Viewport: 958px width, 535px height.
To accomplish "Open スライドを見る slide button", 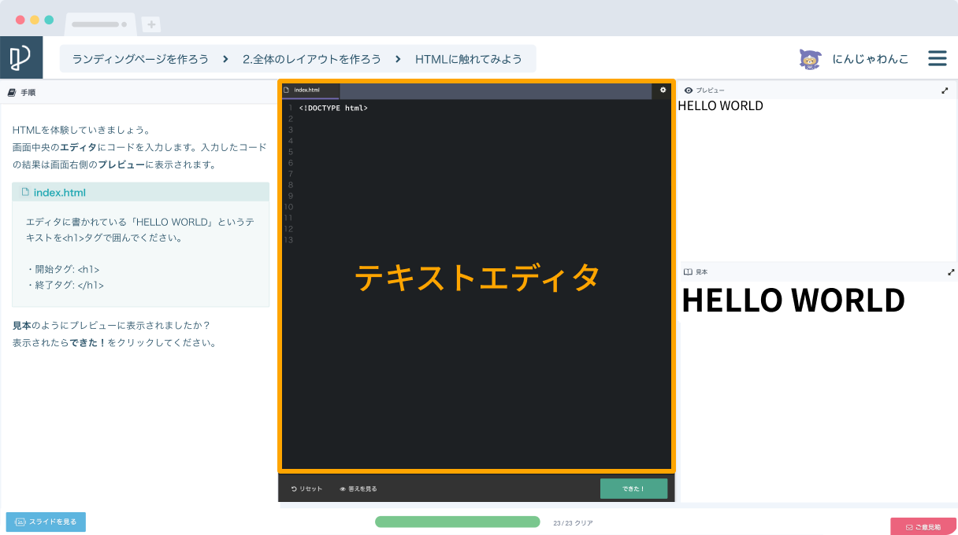I will tap(46, 522).
